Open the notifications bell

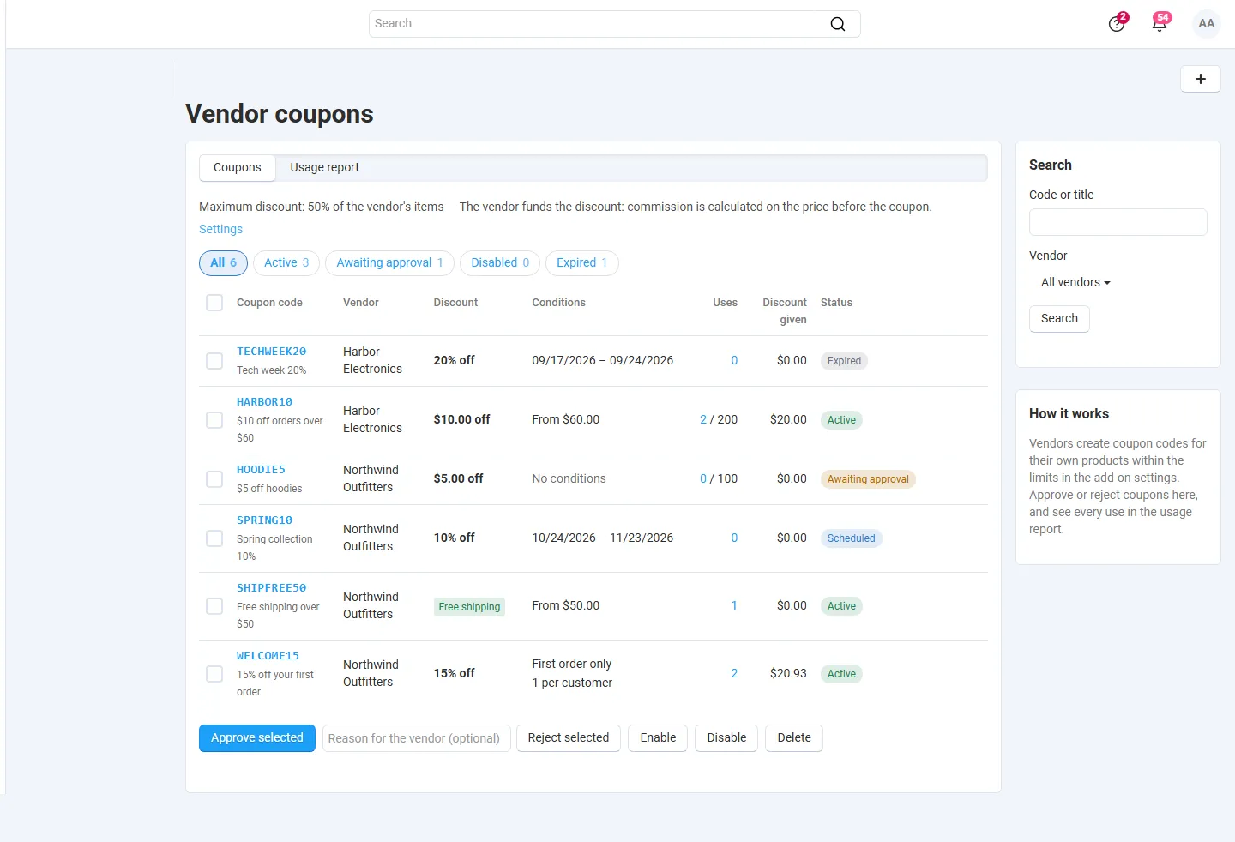click(x=1160, y=23)
